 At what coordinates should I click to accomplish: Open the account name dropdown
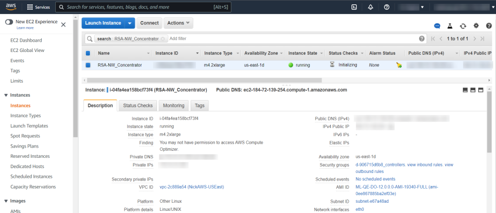click(411, 7)
